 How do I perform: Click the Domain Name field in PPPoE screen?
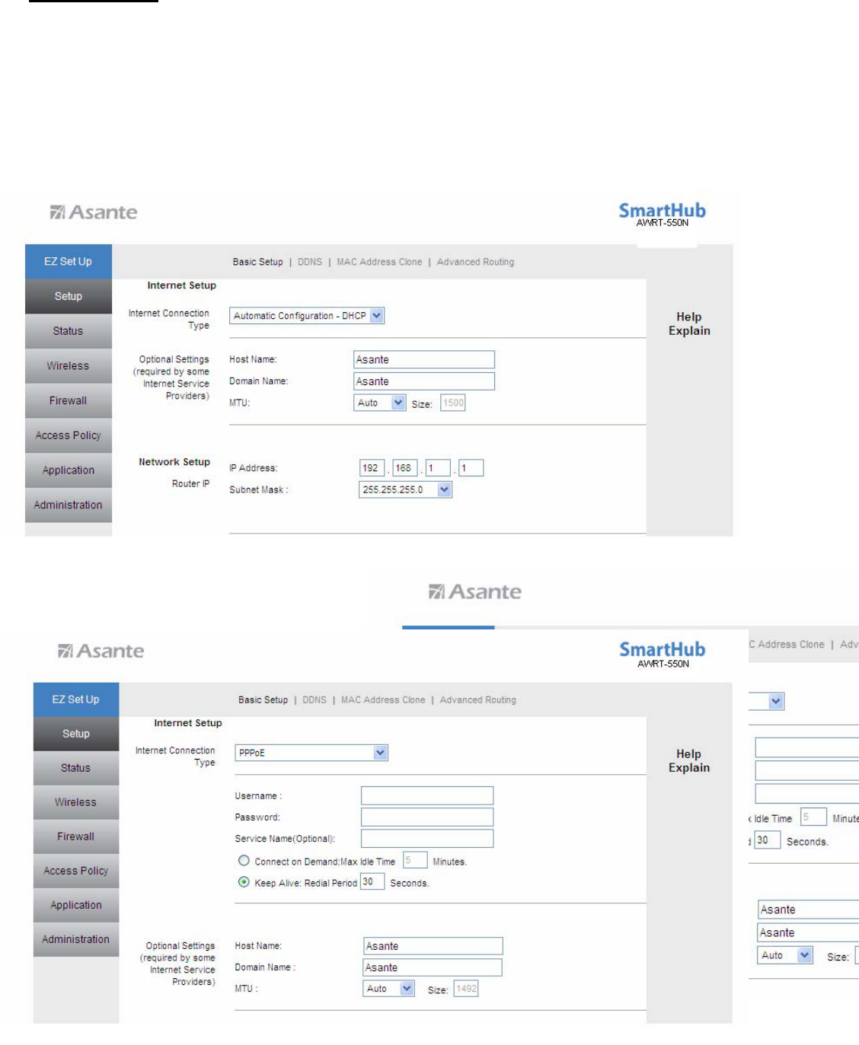tap(433, 967)
